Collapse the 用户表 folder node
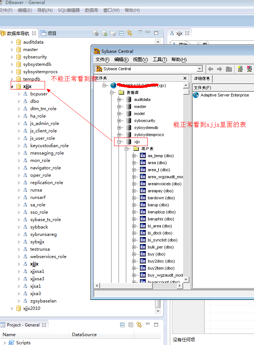This screenshot has height=345, width=254. (126, 149)
